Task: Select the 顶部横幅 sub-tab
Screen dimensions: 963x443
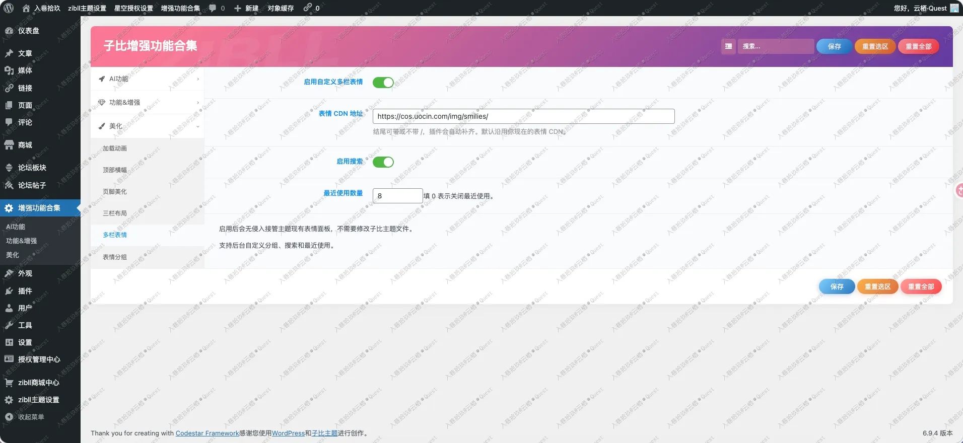Action: click(147, 170)
